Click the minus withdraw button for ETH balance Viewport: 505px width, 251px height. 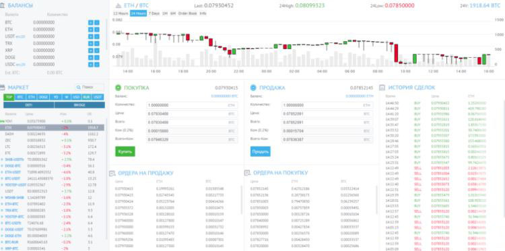(x=96, y=30)
